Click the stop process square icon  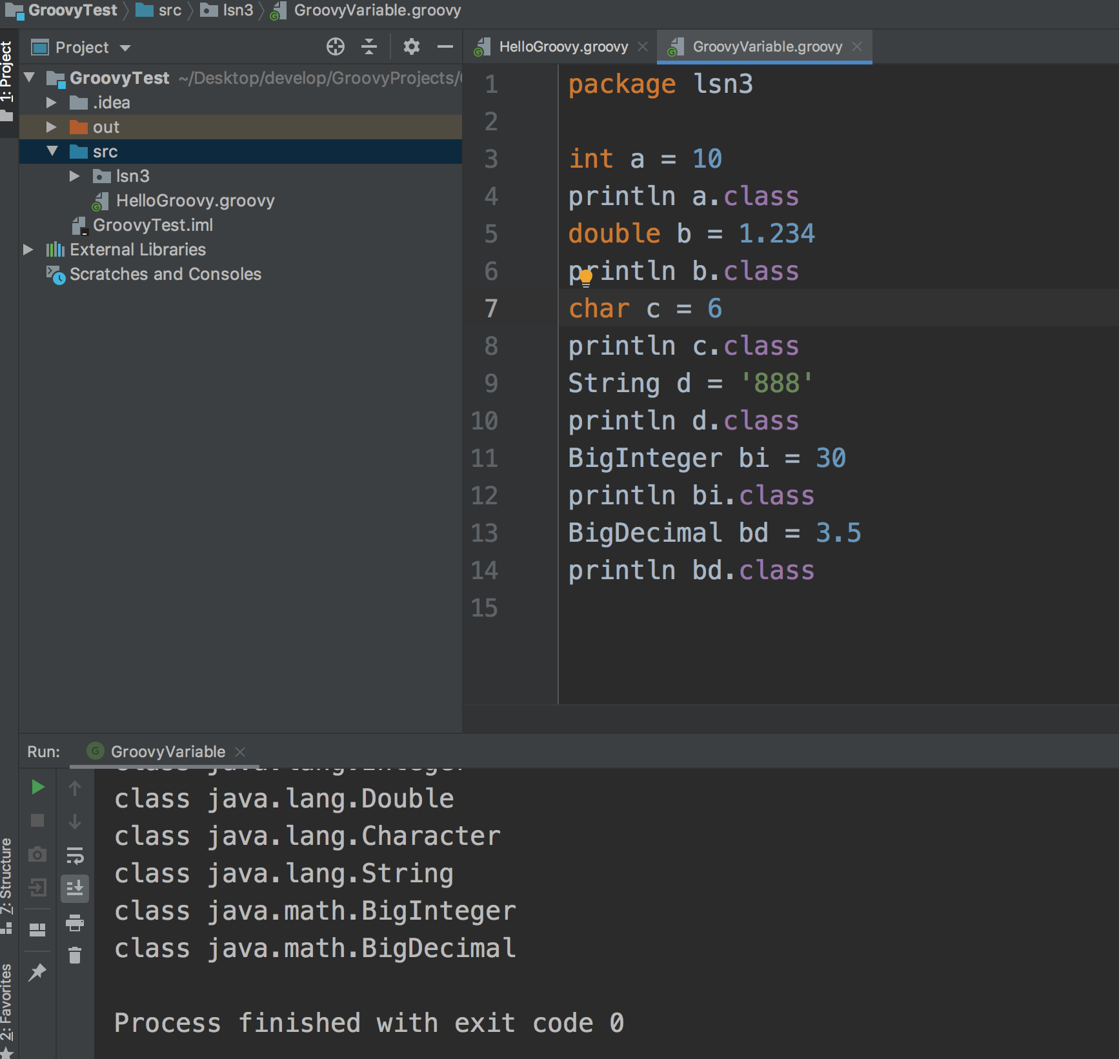point(38,820)
